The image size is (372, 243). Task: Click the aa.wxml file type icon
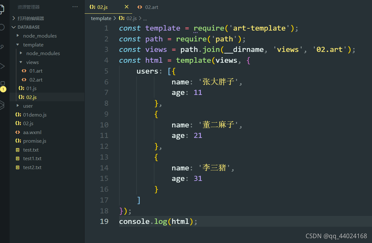pos(18,132)
